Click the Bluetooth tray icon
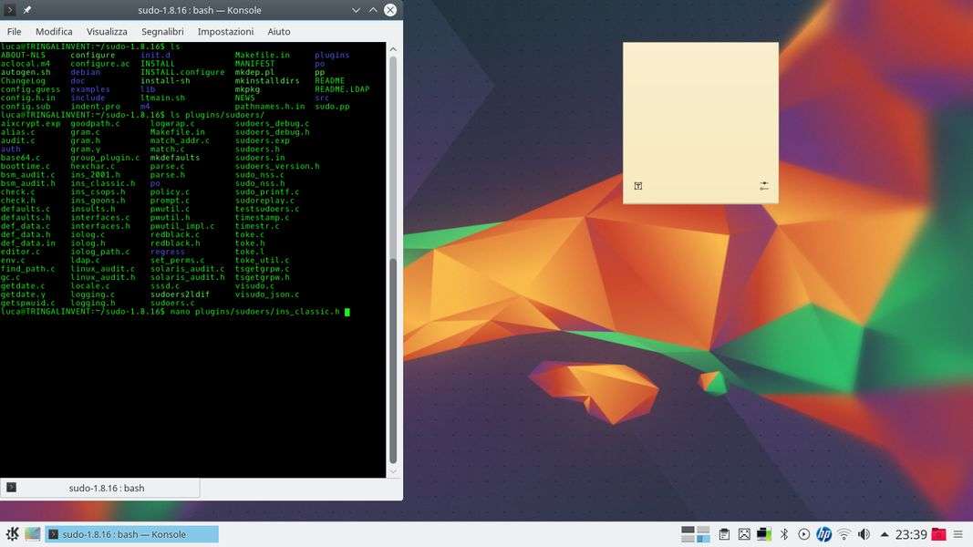This screenshot has width=973, height=547. click(783, 534)
